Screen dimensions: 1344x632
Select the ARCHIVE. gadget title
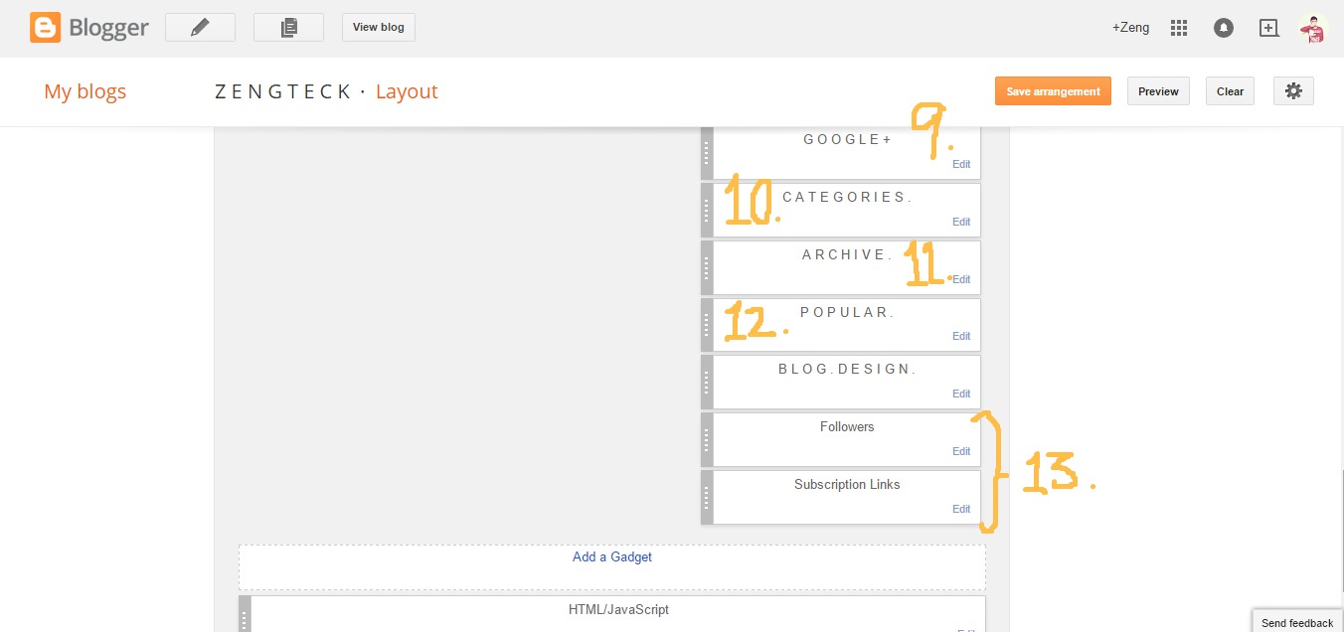pos(847,254)
